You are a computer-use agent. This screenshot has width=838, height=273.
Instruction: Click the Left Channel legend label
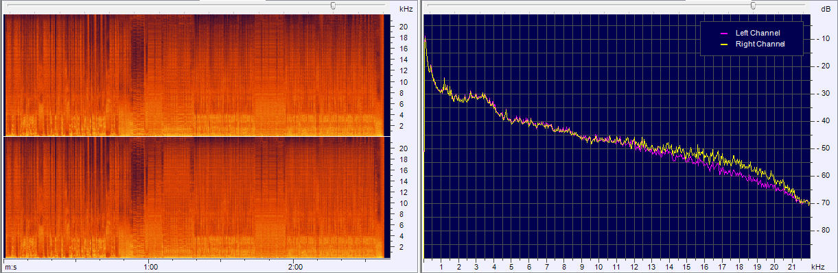758,33
